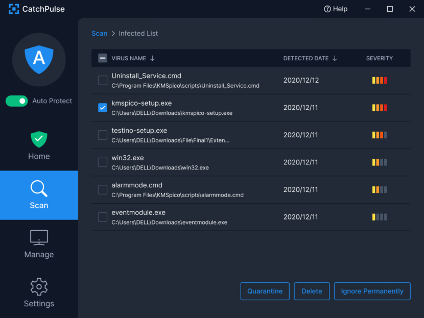Sort by Virus Name arrow
The image size is (424, 318).
coord(152,58)
